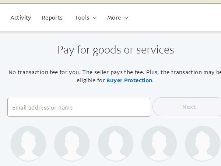Click the "Pay for goods or services" heading
The width and height of the screenshot is (221, 166).
(115, 50)
